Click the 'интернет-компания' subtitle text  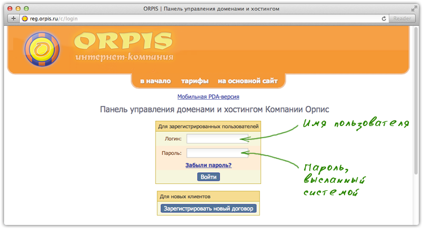tap(125, 57)
